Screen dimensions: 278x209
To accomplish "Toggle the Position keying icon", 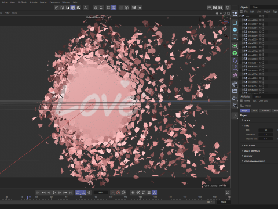I will [133, 193].
